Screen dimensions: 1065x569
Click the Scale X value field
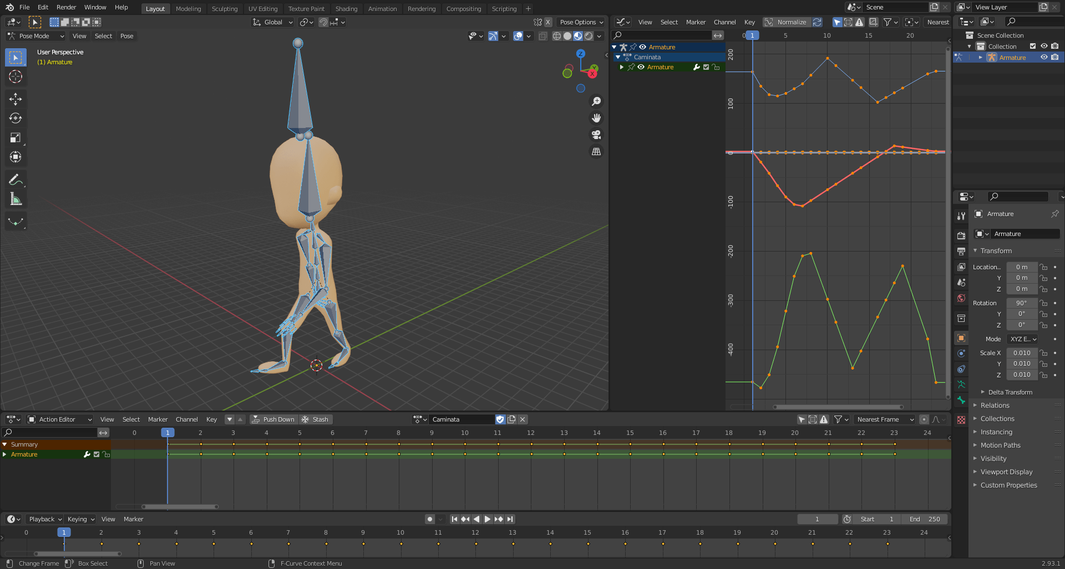click(x=1022, y=353)
